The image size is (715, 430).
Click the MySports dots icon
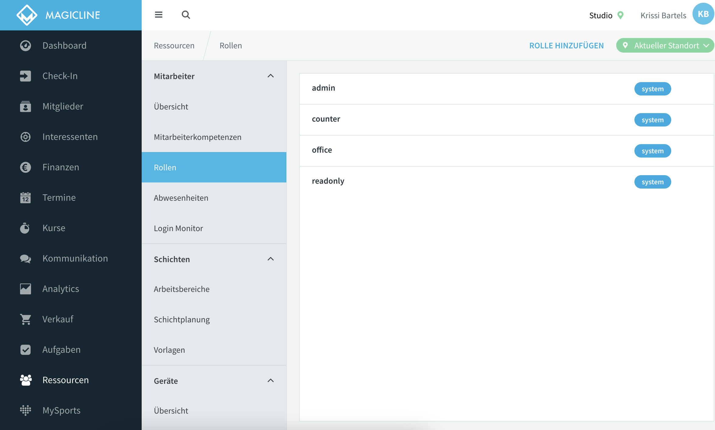pyautogui.click(x=26, y=411)
